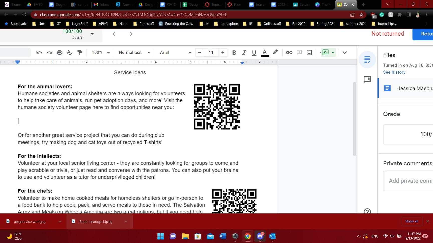Click the right indent ruler marker
433x243 pixels.
pyautogui.click(x=242, y=63)
